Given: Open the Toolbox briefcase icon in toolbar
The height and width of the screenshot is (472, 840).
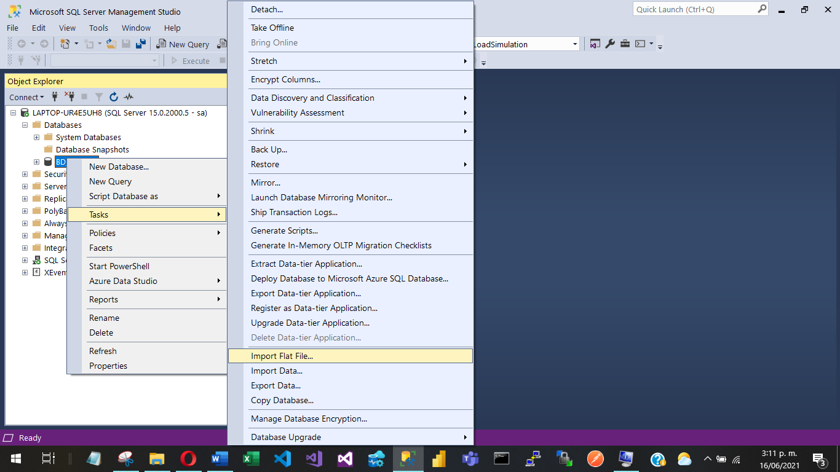Looking at the screenshot, I should point(625,44).
